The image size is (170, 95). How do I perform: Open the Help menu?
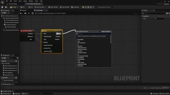point(41,1)
